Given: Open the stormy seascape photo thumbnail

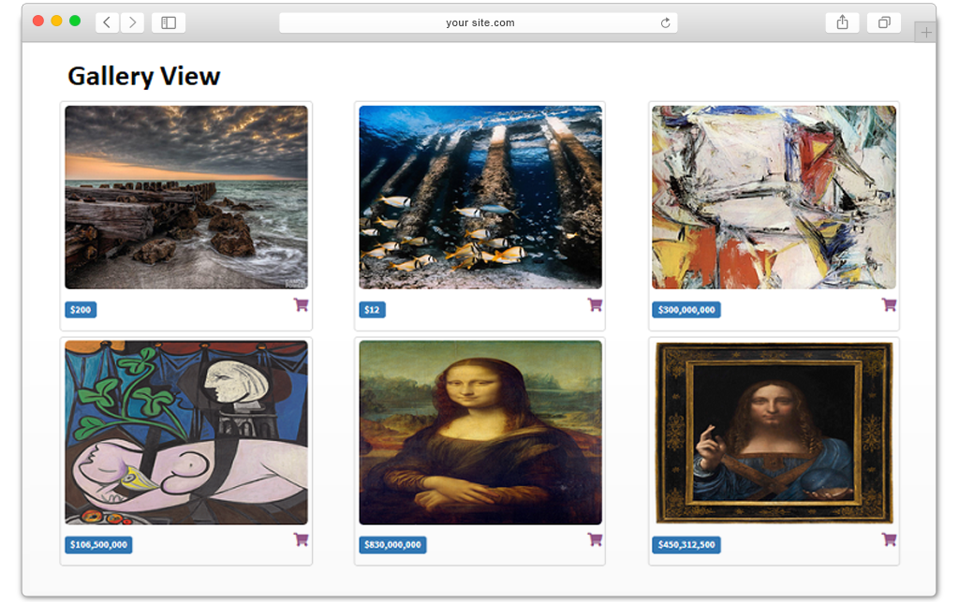Looking at the screenshot, I should tap(186, 198).
